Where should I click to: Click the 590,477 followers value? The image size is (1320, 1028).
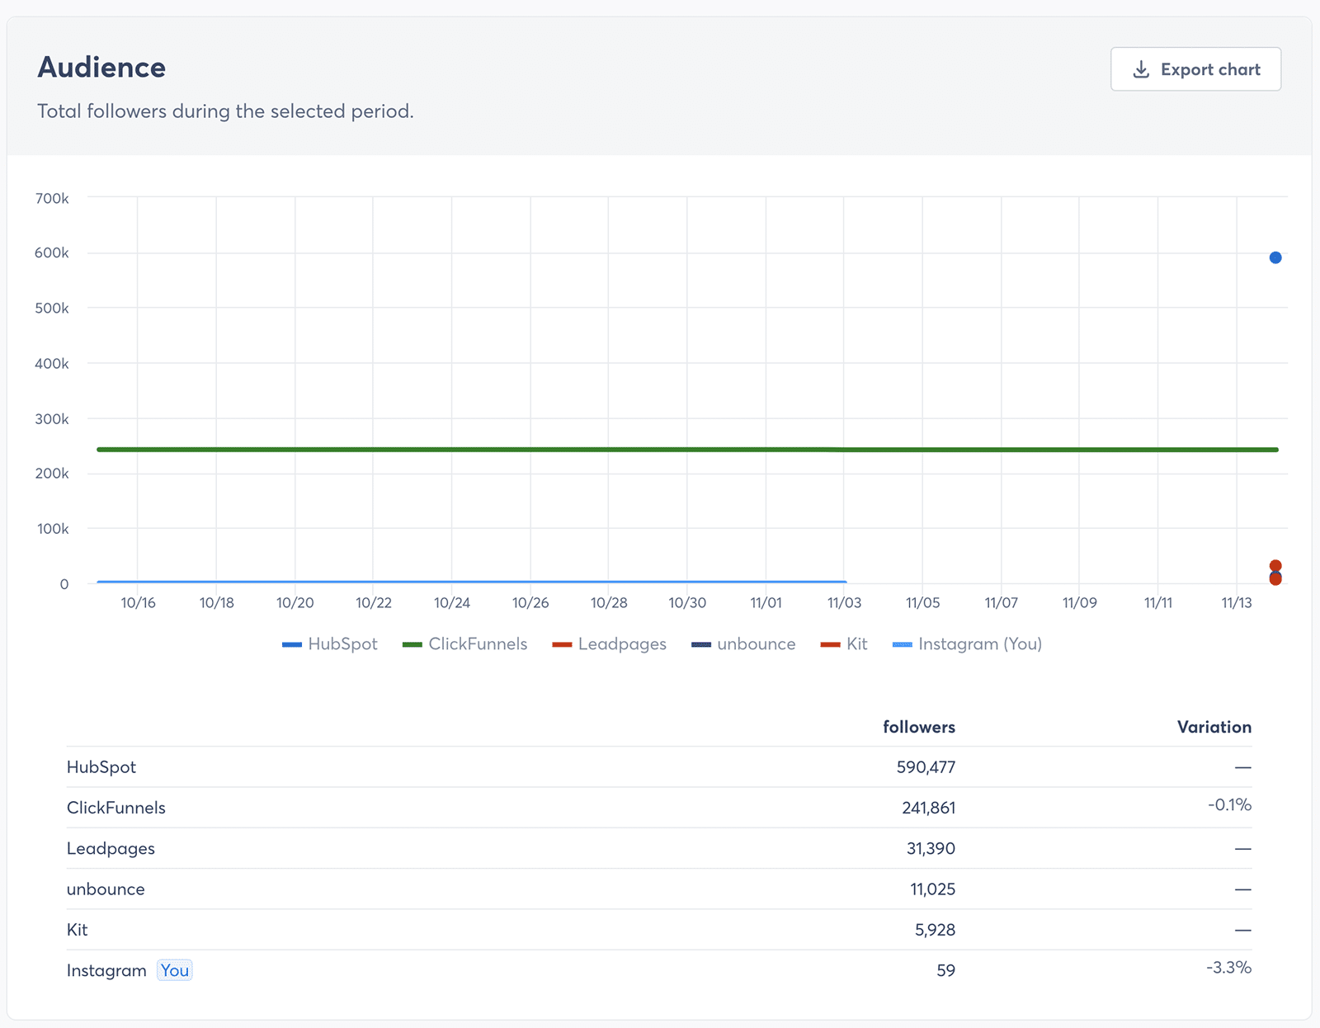click(926, 767)
